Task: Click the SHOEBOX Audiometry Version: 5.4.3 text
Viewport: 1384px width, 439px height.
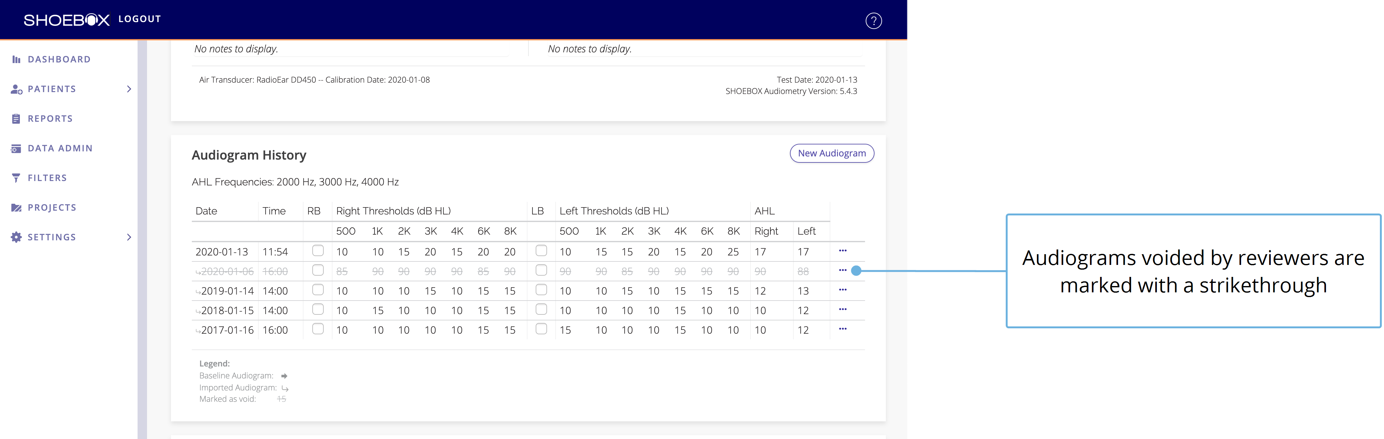Action: coord(791,91)
